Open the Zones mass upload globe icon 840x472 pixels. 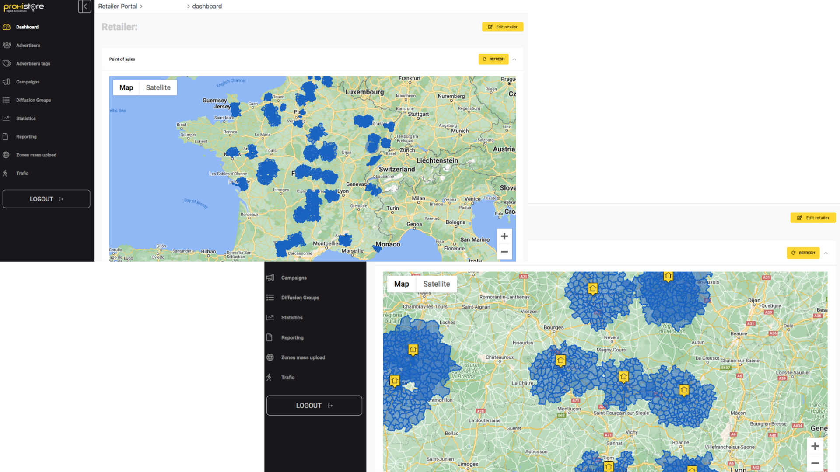(7, 155)
